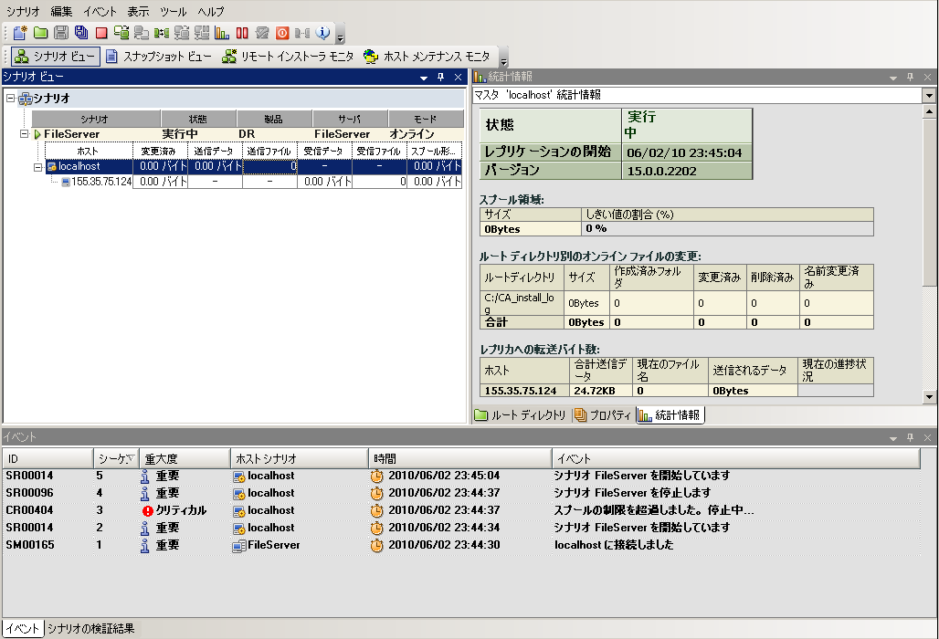Click statistics scrollbar up arrow
The width and height of the screenshot is (939, 639).
pos(930,112)
